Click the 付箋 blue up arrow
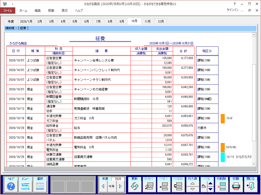The width and height of the screenshot is (261, 195). tap(210, 183)
